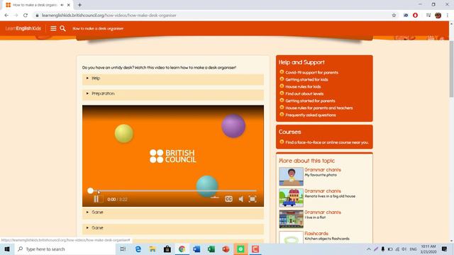Open House rules for parents and teachers

pyautogui.click(x=319, y=108)
